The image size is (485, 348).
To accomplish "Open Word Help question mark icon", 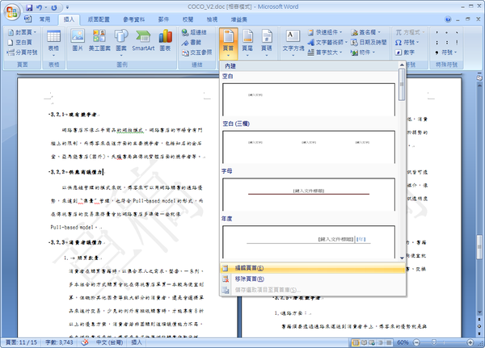I will tap(448, 19).
